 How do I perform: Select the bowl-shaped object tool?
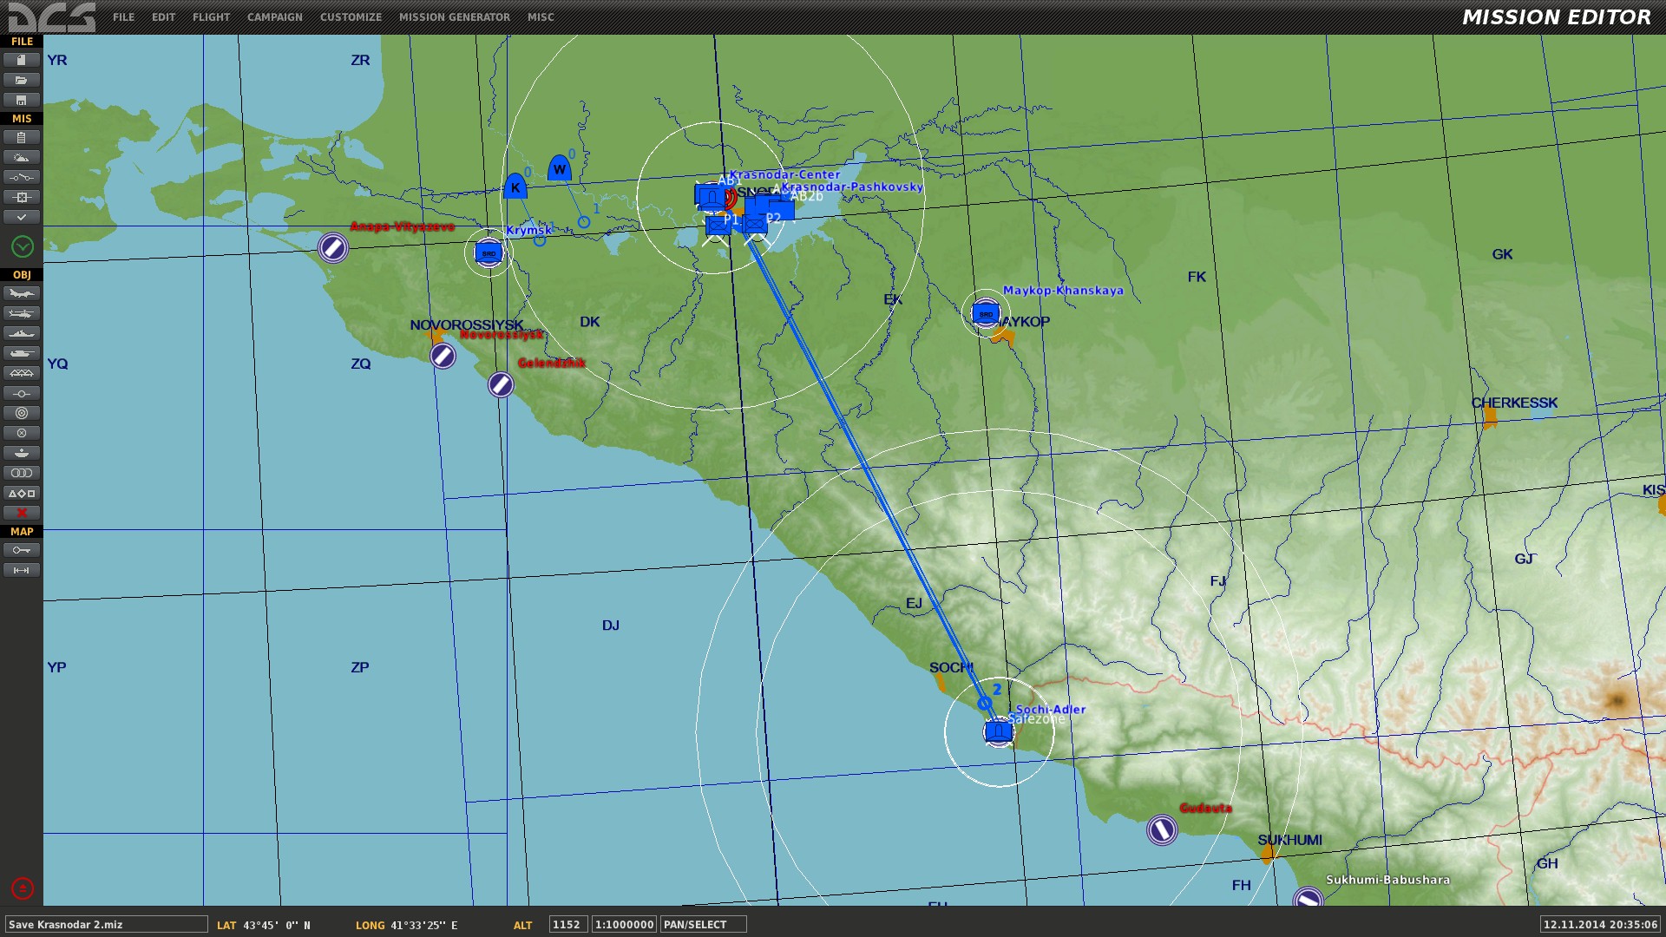coord(22,453)
